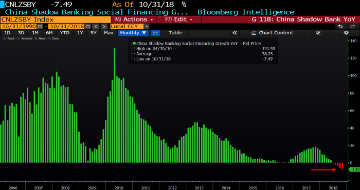Click the green legend series color square
This screenshot has height=190, width=360.
pos(134,44)
